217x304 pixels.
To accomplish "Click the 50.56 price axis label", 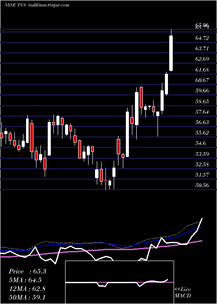I will pyautogui.click(x=202, y=185).
